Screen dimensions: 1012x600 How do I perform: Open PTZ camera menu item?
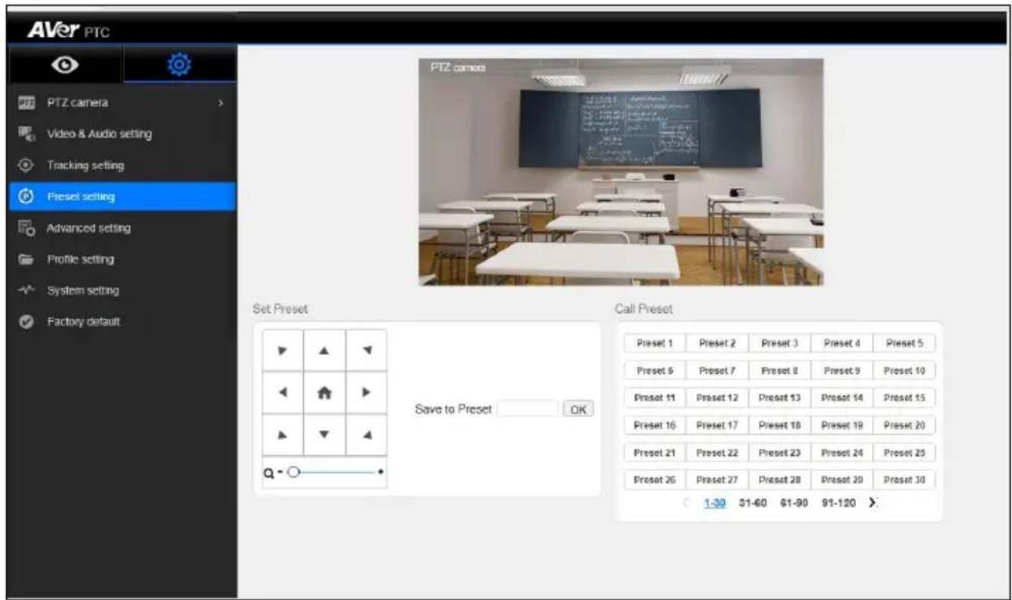[122, 103]
